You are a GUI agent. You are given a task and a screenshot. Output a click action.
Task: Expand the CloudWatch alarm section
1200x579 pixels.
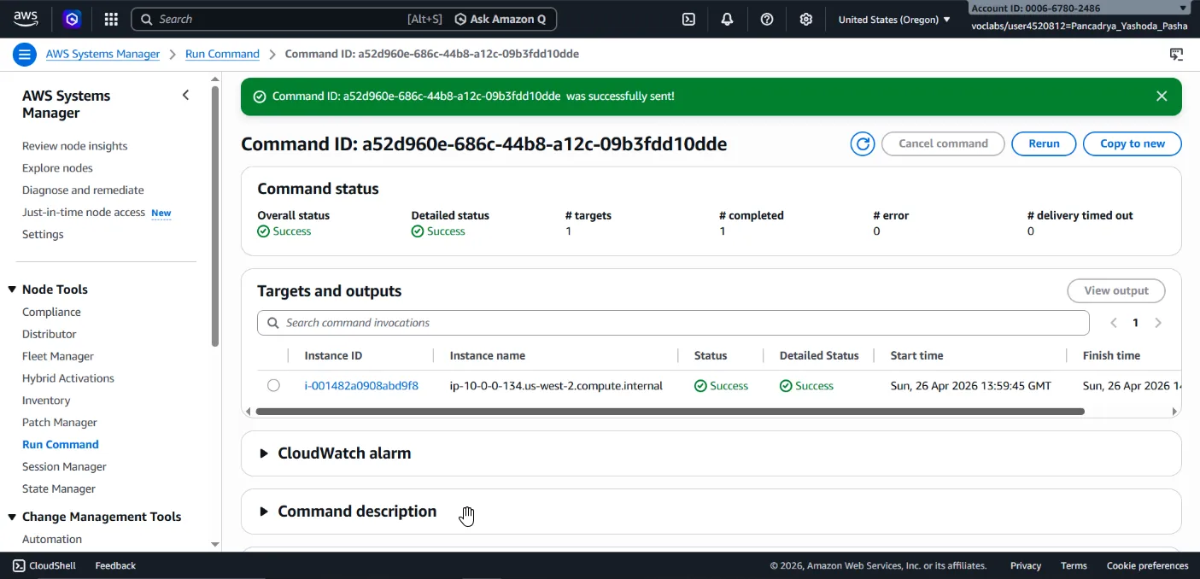[264, 453]
